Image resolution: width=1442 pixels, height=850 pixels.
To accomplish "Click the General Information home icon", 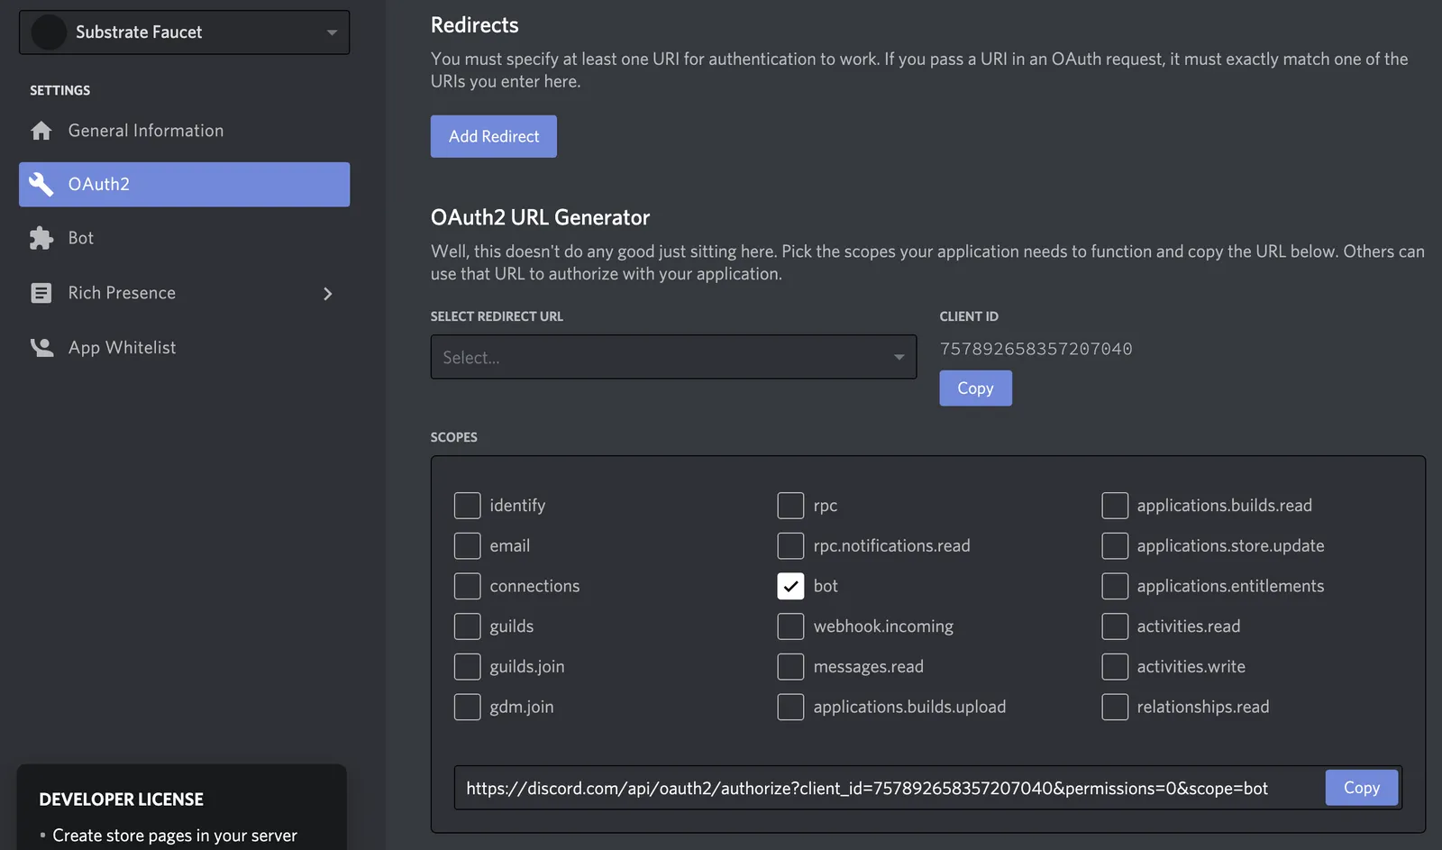I will 41,131.
